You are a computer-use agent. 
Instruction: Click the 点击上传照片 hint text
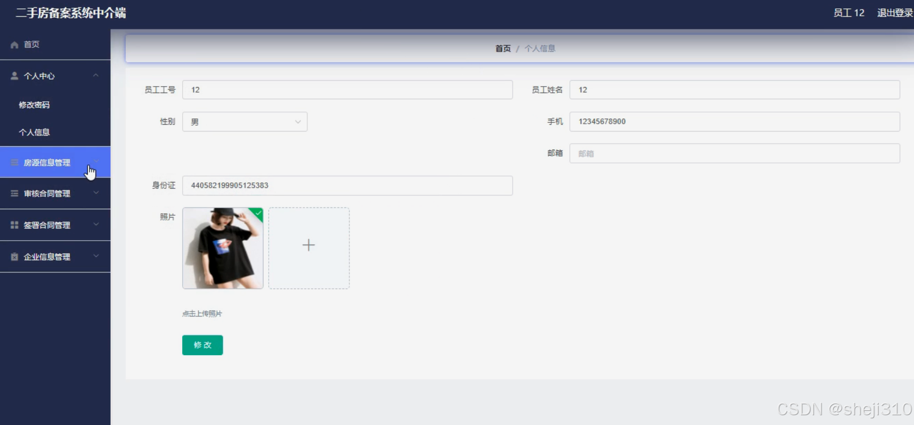(202, 314)
